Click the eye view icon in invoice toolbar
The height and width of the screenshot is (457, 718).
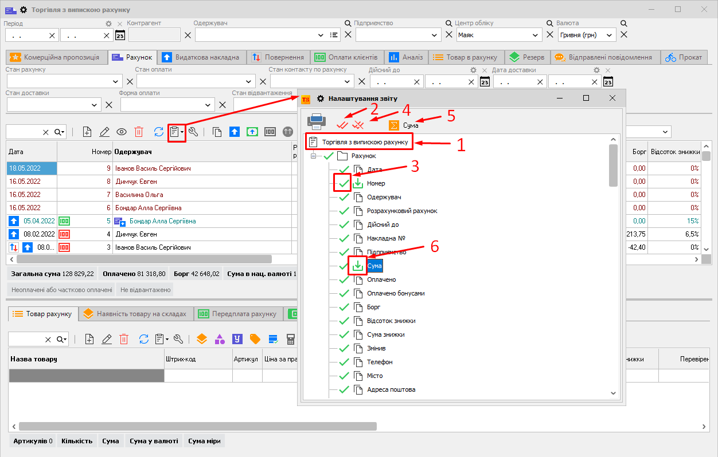coord(122,132)
